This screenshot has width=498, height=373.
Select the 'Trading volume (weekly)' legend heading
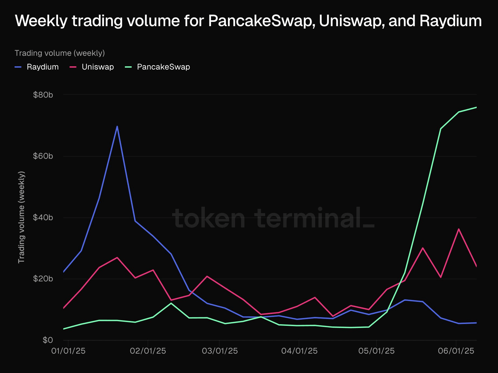point(60,53)
